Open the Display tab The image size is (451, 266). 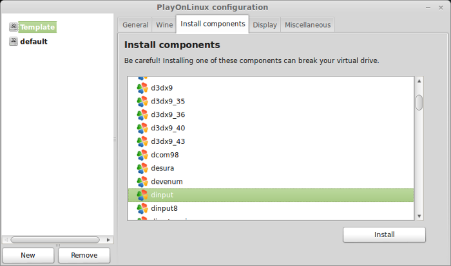pyautogui.click(x=265, y=25)
